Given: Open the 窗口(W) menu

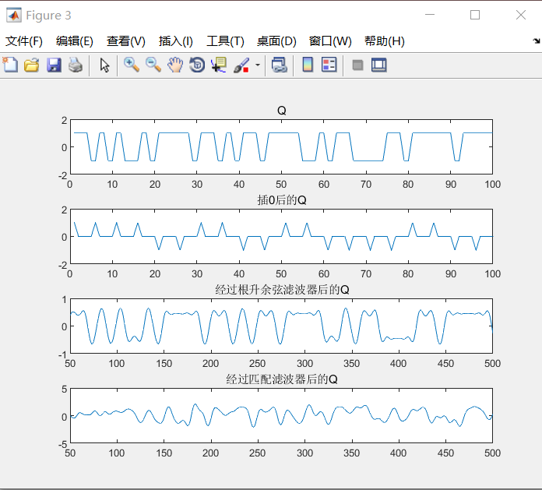Looking at the screenshot, I should pyautogui.click(x=330, y=41).
